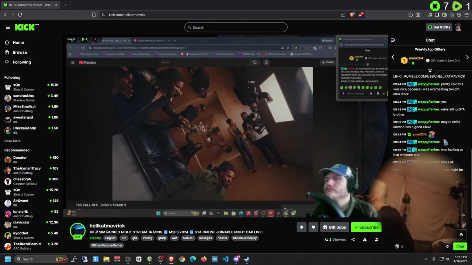Select the gta tag
Screen dimensions: 472x265
(135, 238)
